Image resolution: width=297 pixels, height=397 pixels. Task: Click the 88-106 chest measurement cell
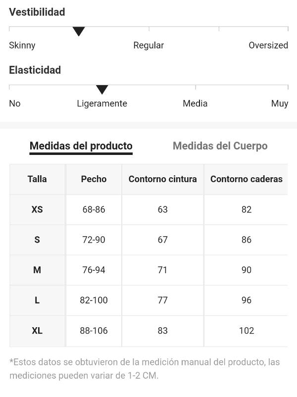coord(94,331)
